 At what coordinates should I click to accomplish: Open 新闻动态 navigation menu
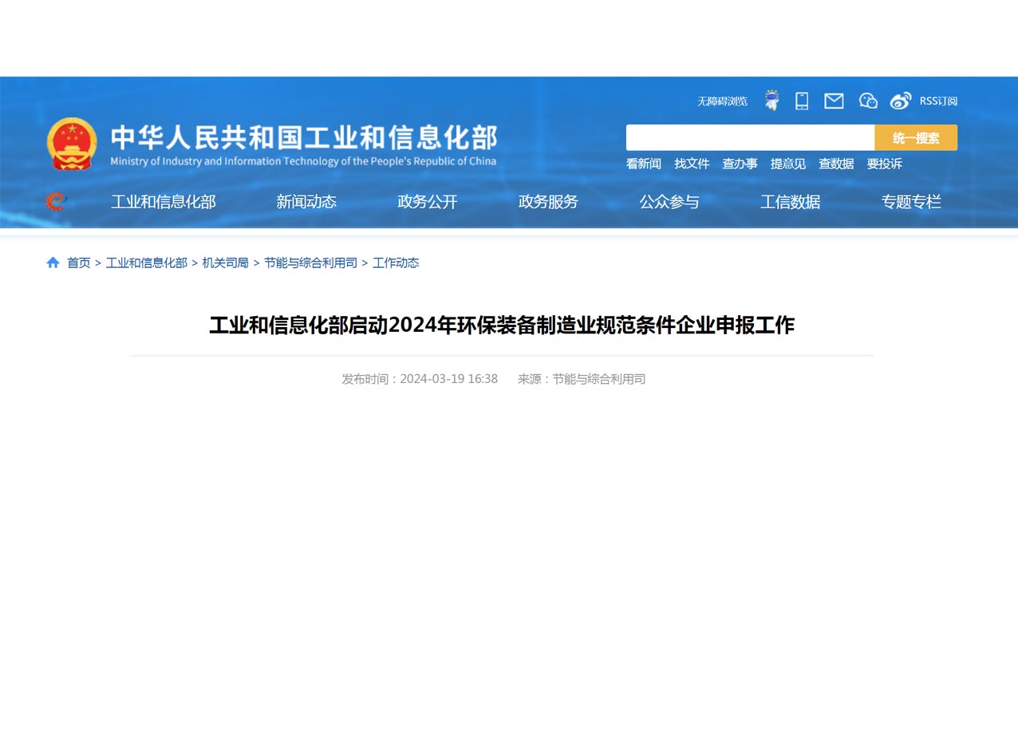point(306,202)
